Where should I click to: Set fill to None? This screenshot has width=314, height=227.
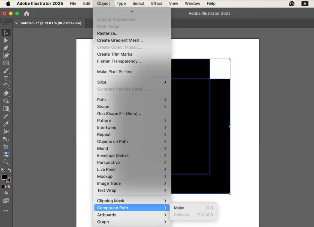point(9,187)
